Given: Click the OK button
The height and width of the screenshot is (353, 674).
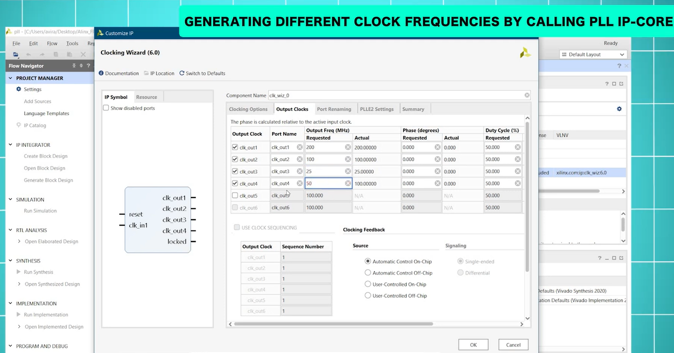Looking at the screenshot, I should [473, 345].
